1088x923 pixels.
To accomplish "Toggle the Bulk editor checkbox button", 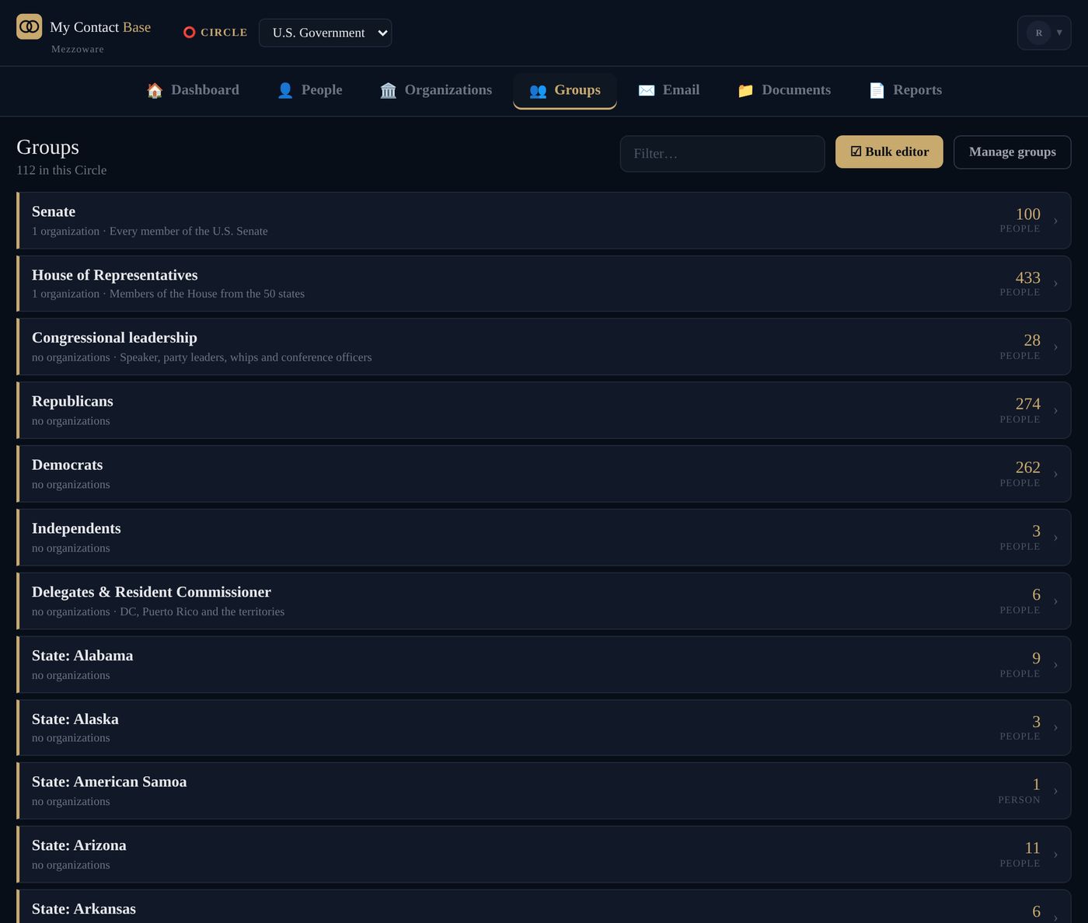I will point(889,152).
